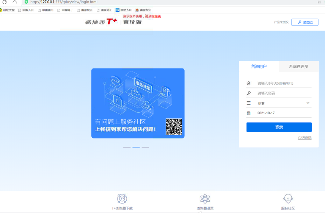Click the QR code on the banner
Image resolution: width=325 pixels, height=213 pixels.
point(174,127)
